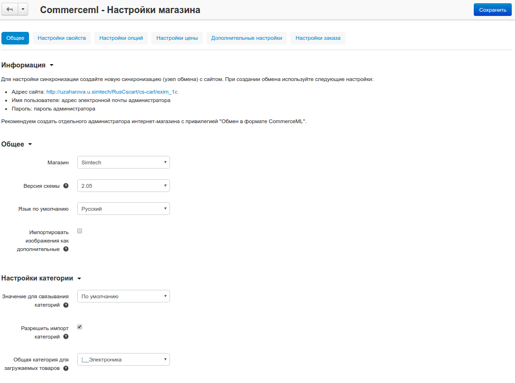
Task: Switch to the Общее tab
Action: [15, 38]
